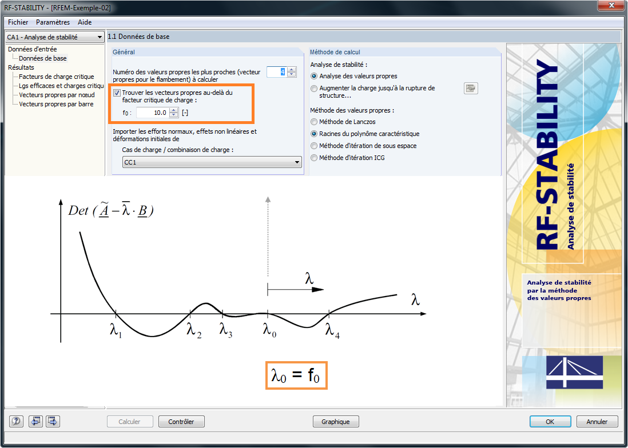Click the eigenvalue count input field
Image resolution: width=628 pixels, height=448 pixels.
click(x=277, y=72)
